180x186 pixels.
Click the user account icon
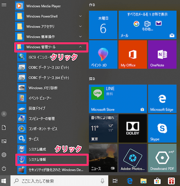4,114
